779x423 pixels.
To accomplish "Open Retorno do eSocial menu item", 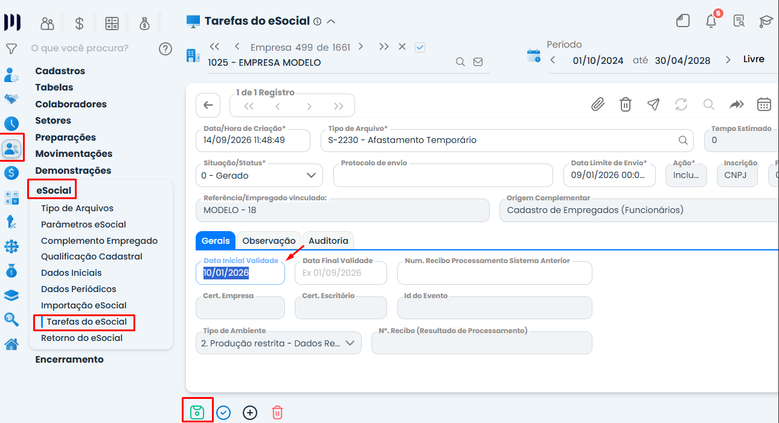I will coord(82,338).
